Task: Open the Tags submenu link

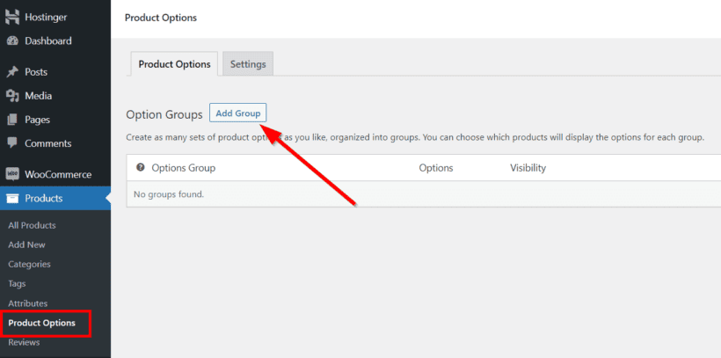Action: coord(17,284)
